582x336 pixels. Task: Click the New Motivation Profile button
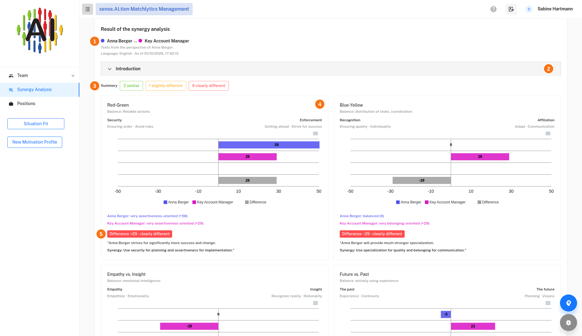[35, 142]
